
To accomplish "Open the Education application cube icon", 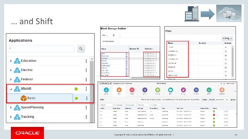I will pyautogui.click(x=17, y=61).
